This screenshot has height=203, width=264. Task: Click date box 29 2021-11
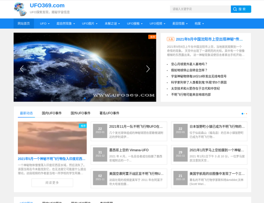(180, 154)
